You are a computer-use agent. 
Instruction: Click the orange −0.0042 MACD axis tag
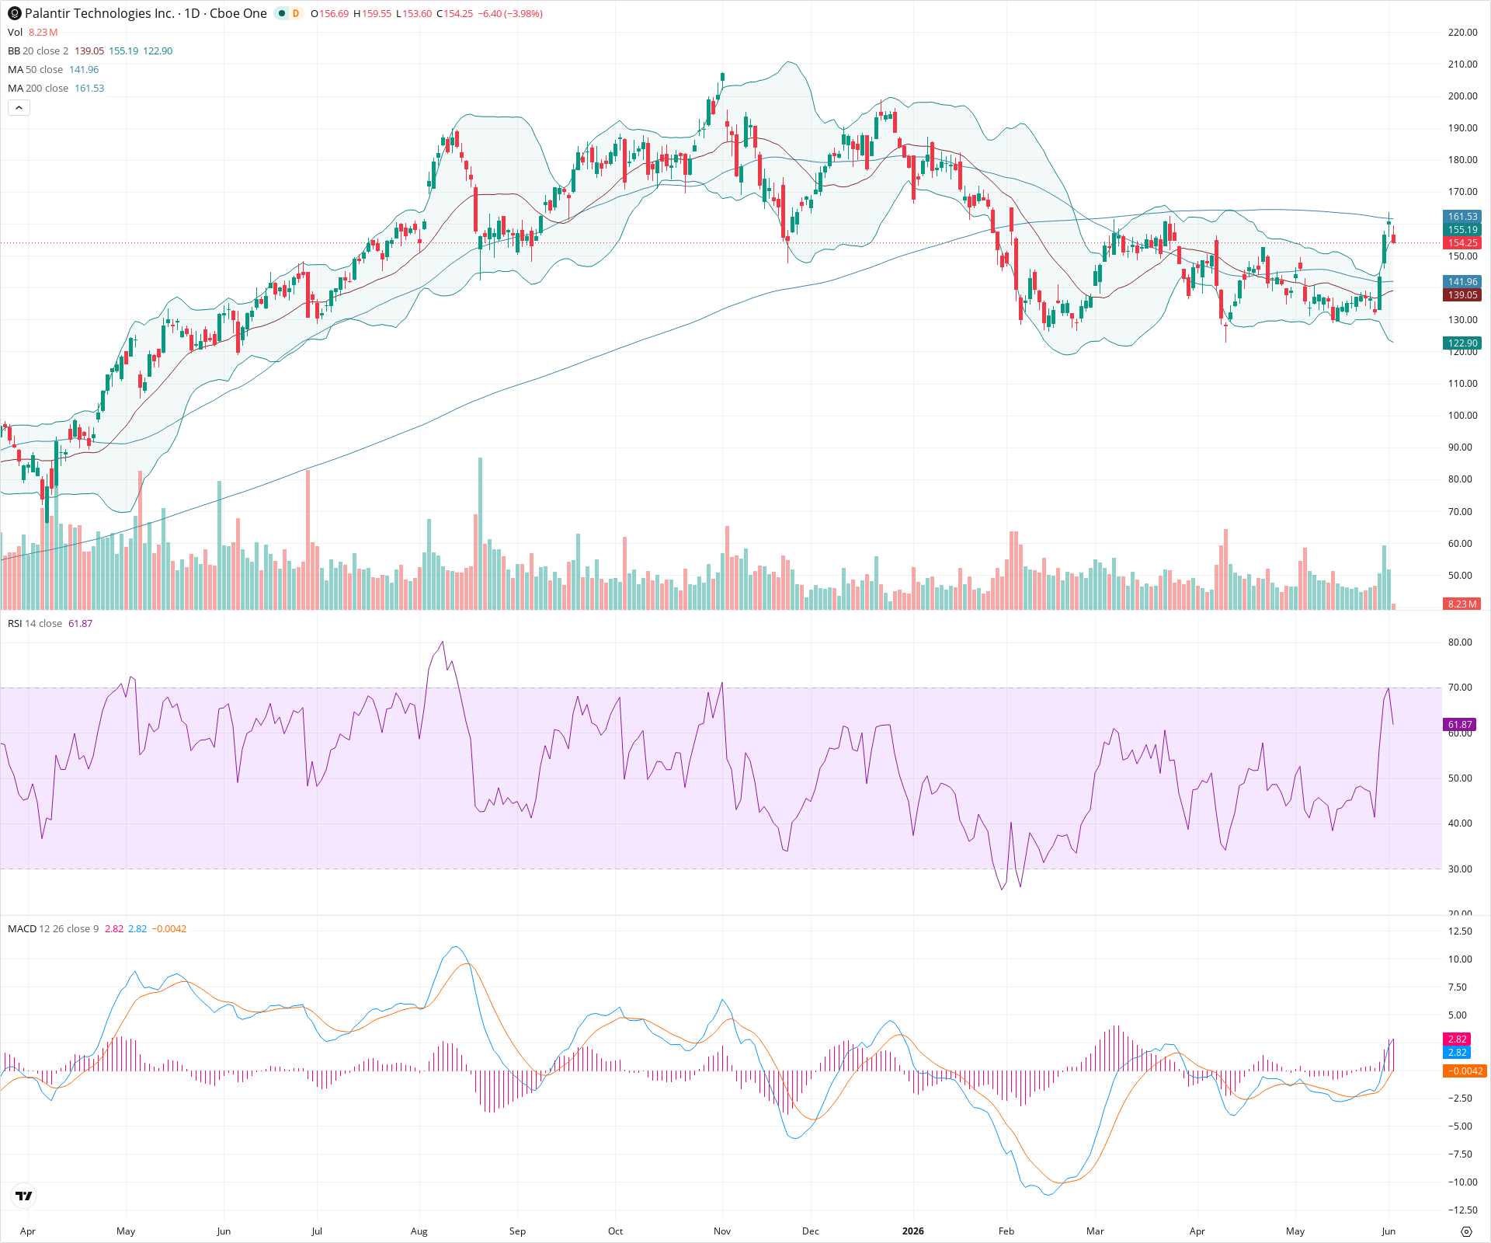tap(1465, 1071)
